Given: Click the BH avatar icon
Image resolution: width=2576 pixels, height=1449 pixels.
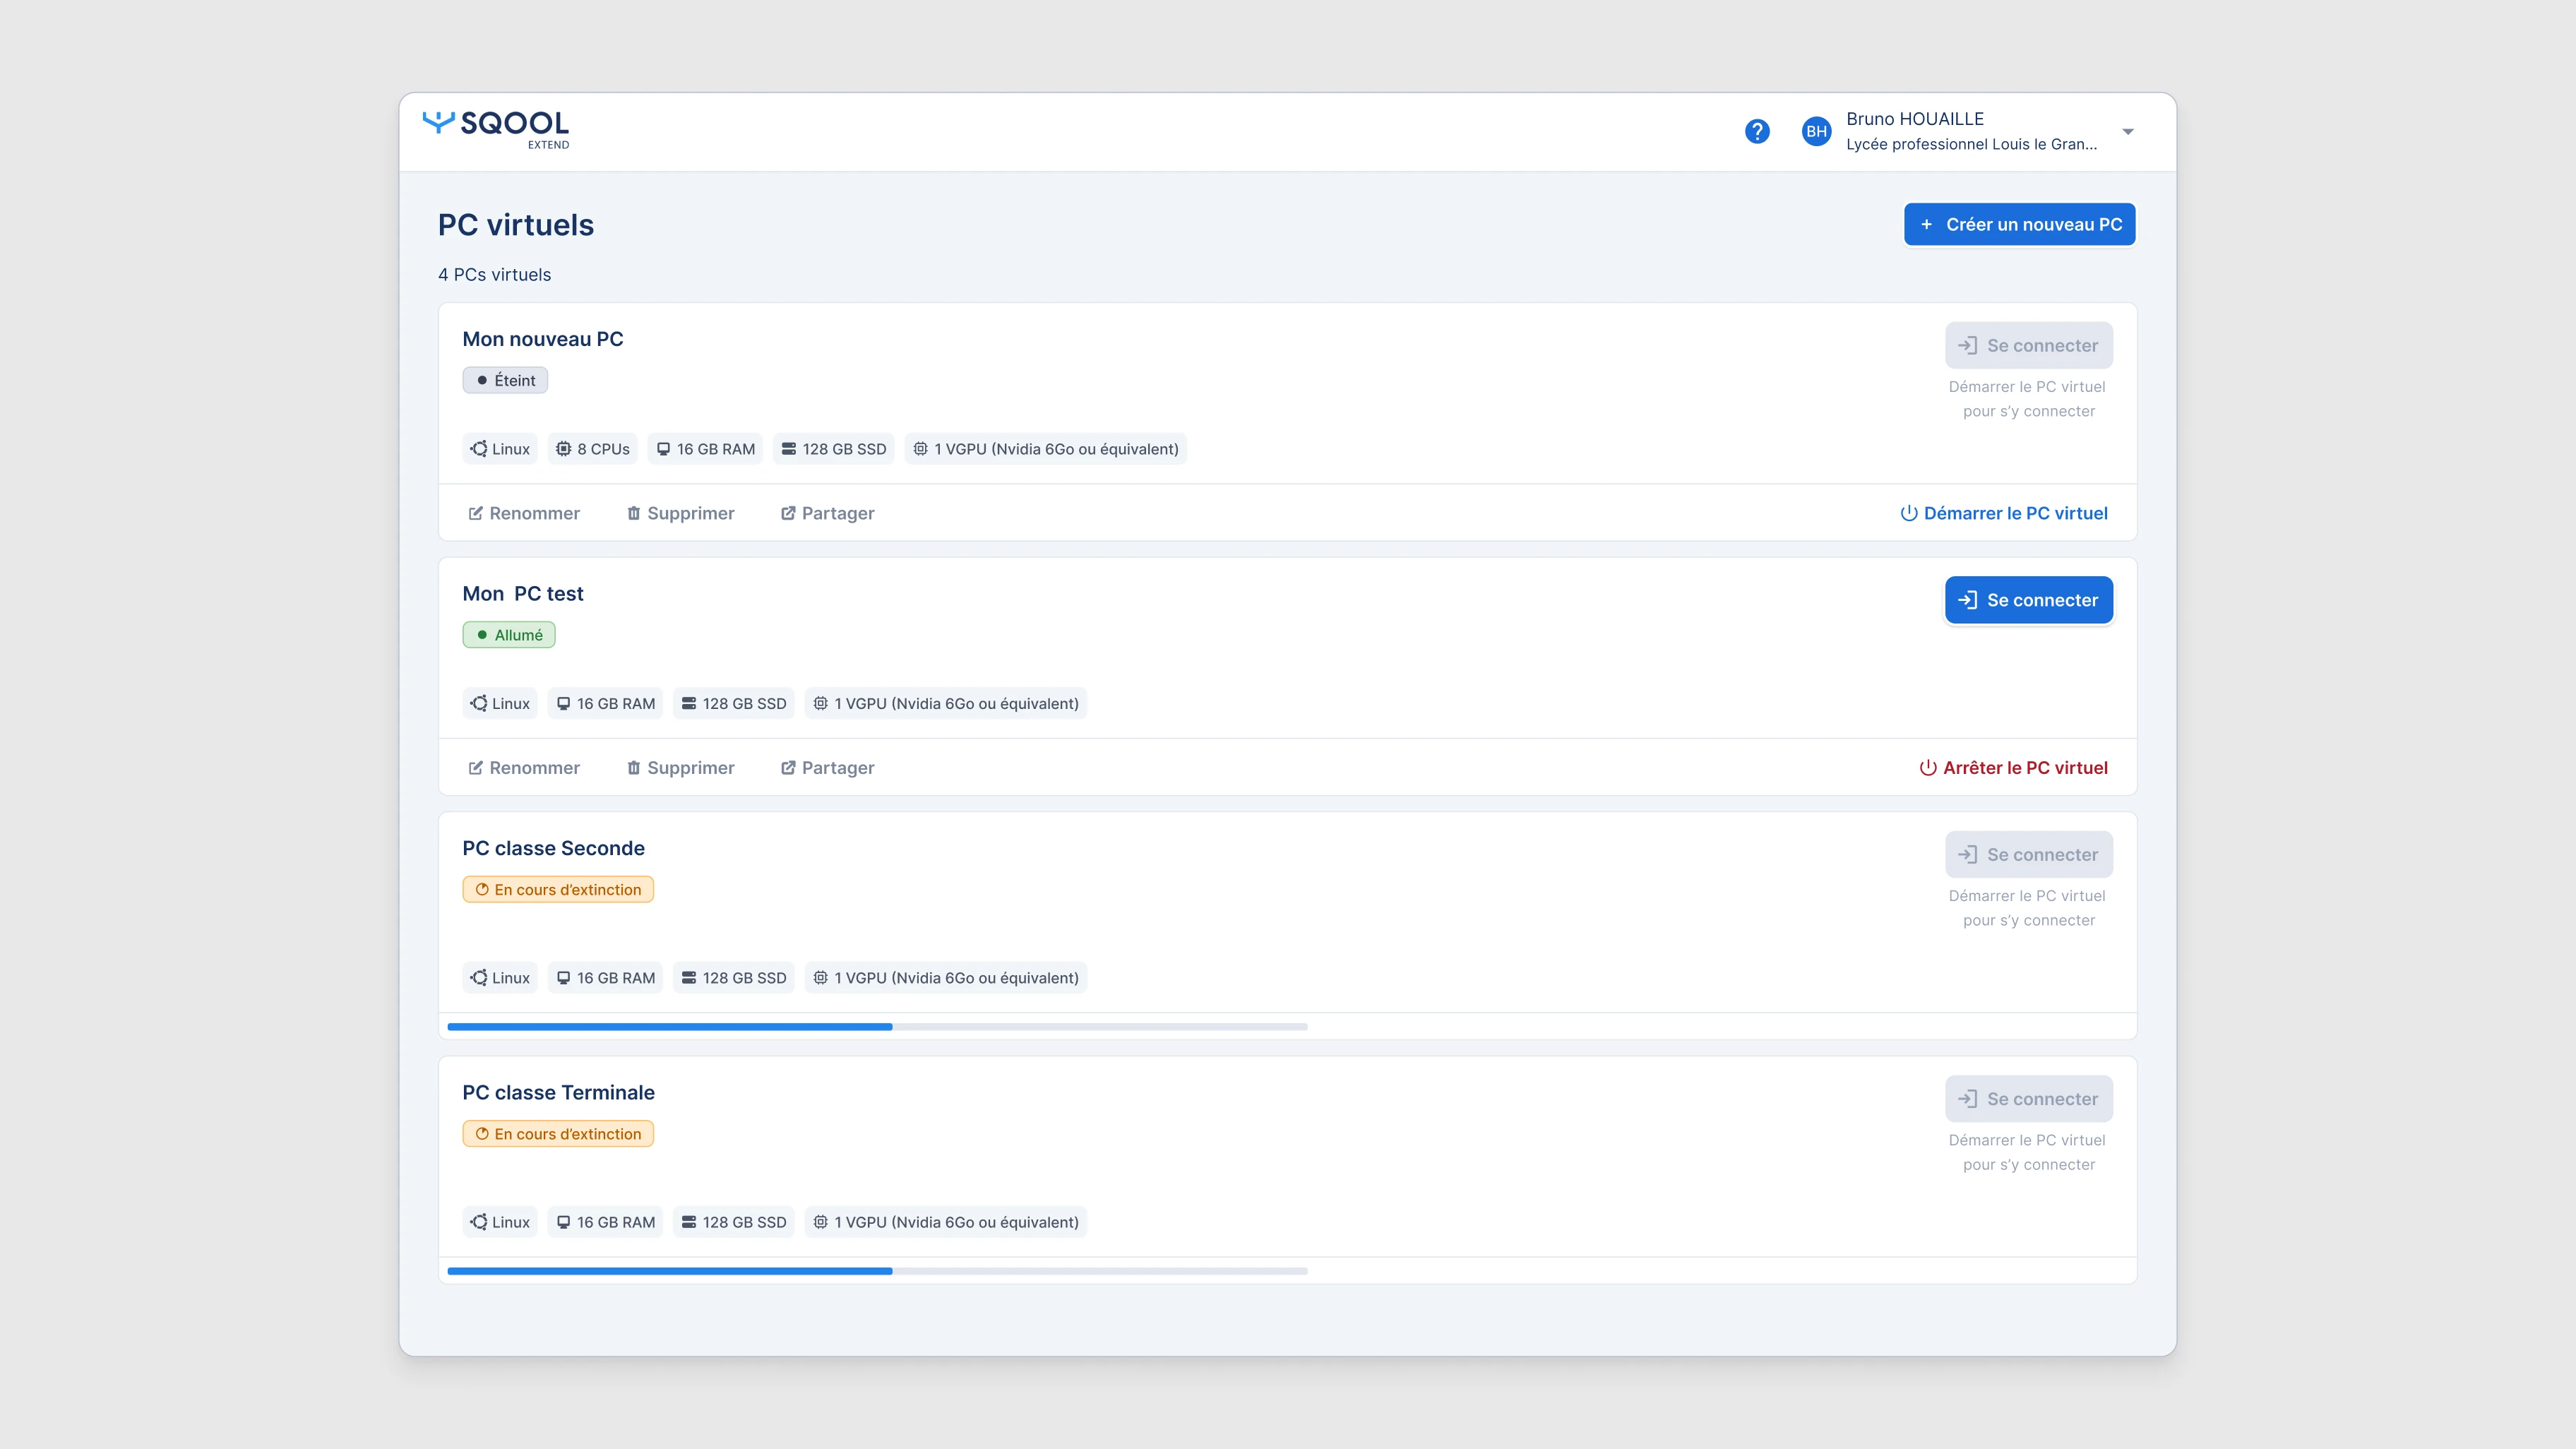Looking at the screenshot, I should 1817,131.
